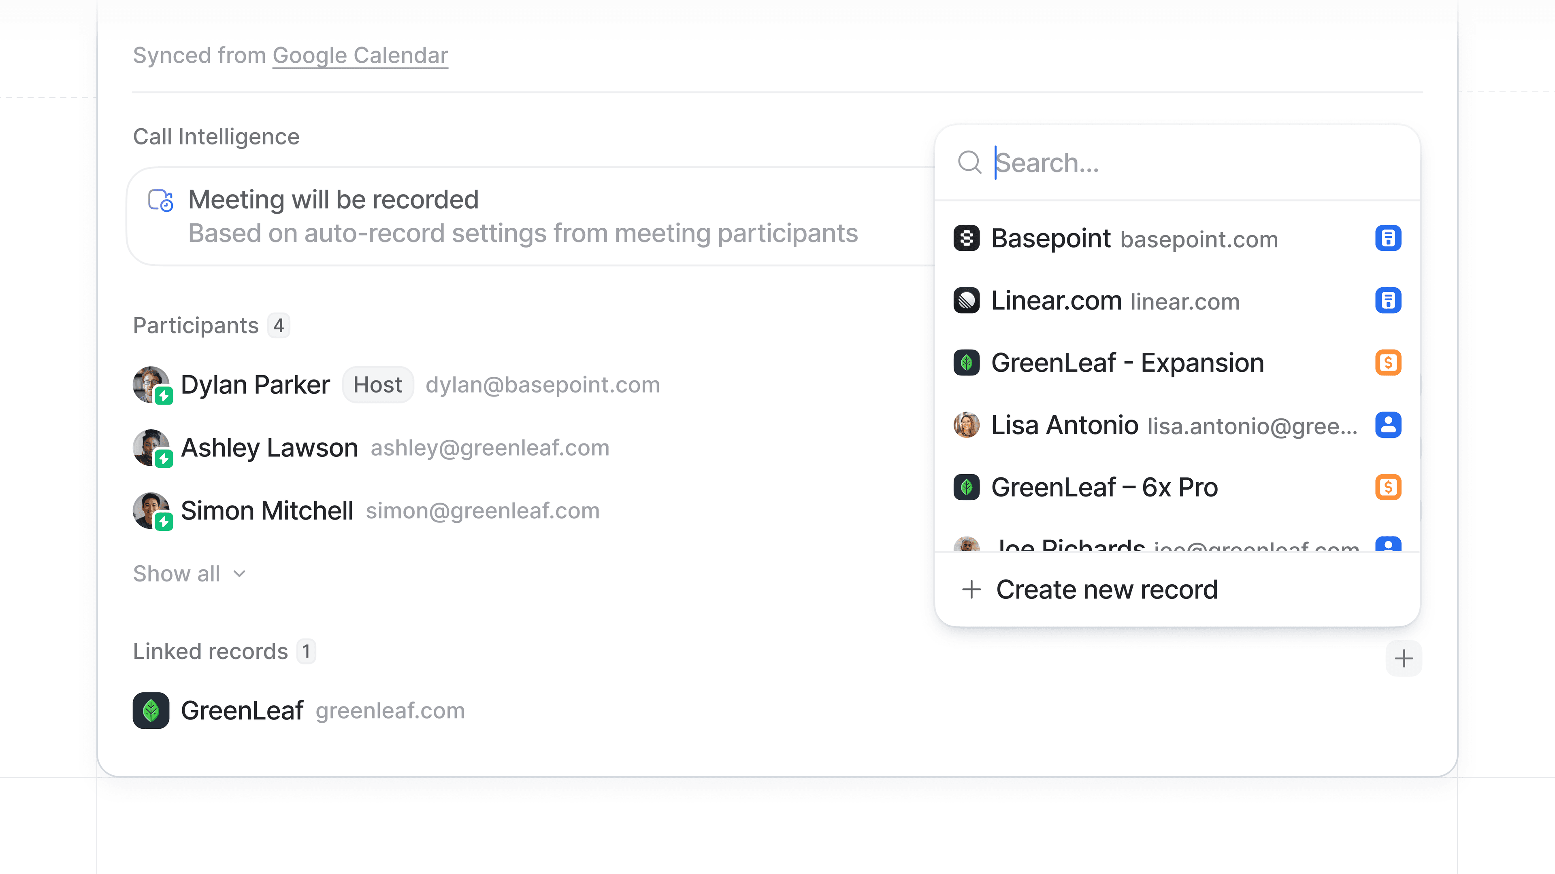The image size is (1555, 874).
Task: Click Ashley Lawson participant name
Action: coord(269,448)
